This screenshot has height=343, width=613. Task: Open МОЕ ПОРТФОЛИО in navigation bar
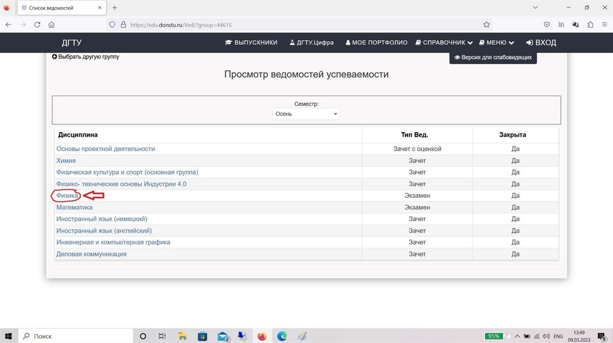pyautogui.click(x=377, y=42)
